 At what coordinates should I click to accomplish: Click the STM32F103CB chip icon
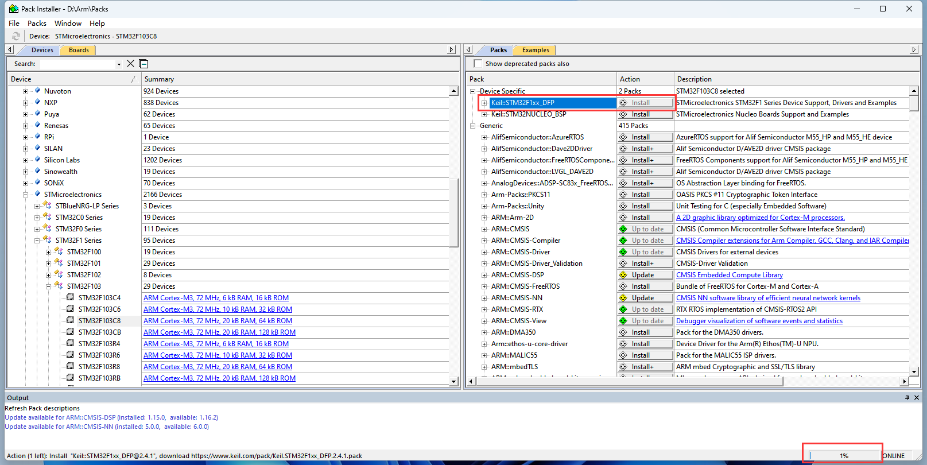click(x=70, y=332)
